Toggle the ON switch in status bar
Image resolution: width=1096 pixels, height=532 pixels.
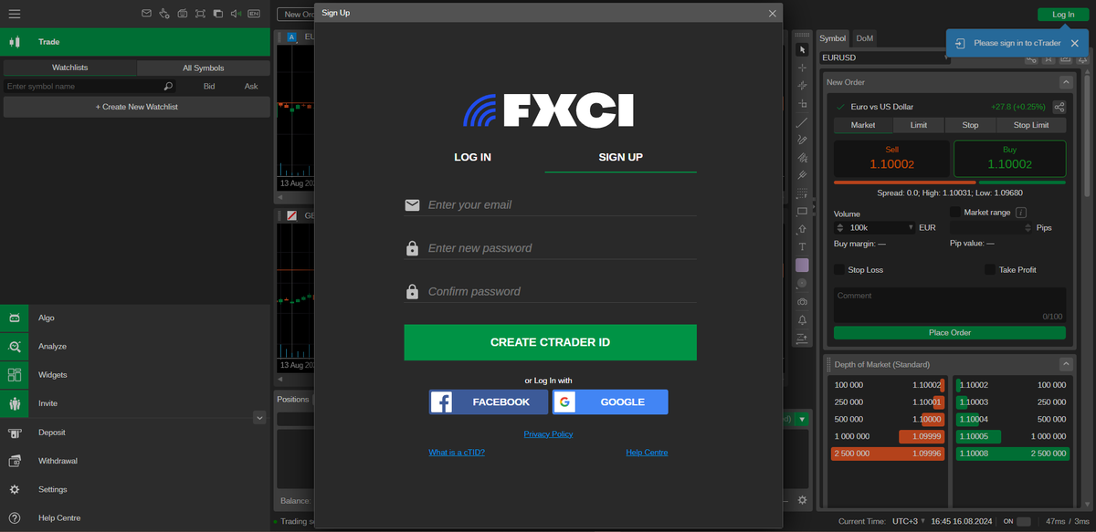[x=1024, y=521]
